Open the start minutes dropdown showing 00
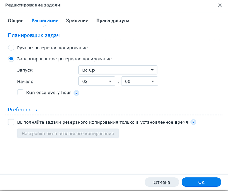228x191 pixels. 139,81
